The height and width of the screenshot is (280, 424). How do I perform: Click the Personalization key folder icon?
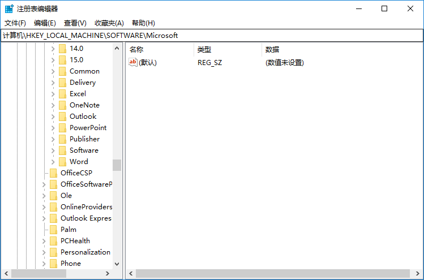click(54, 252)
